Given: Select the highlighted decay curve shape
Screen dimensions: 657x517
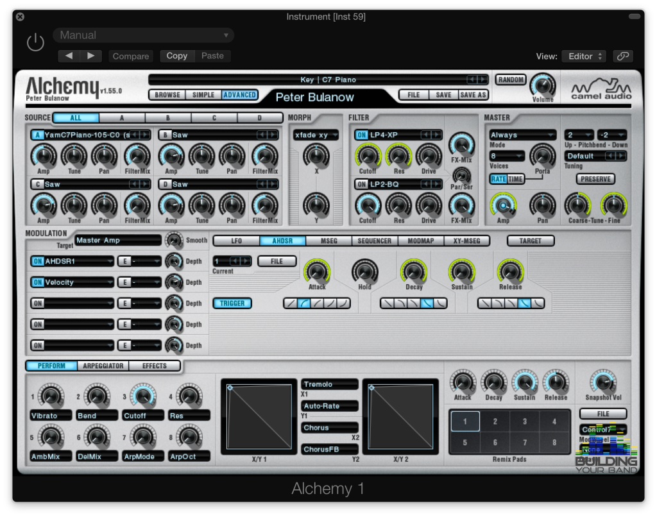Looking at the screenshot, I should pyautogui.click(x=427, y=303).
